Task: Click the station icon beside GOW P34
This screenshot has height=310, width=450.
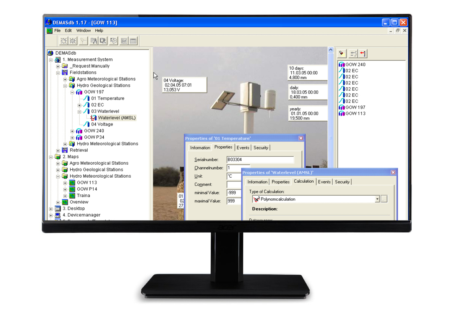Action: 79,137
